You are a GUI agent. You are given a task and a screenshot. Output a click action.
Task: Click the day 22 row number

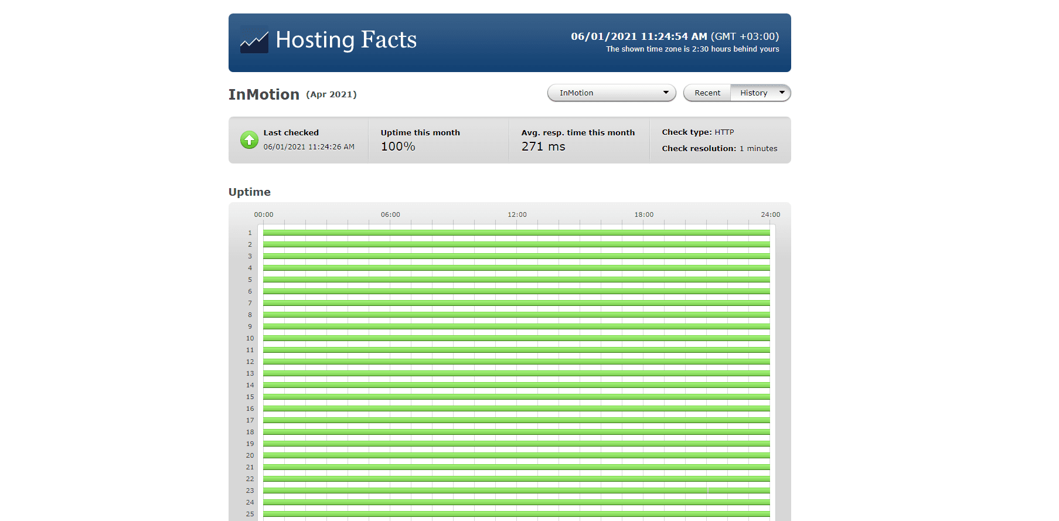[x=250, y=479]
